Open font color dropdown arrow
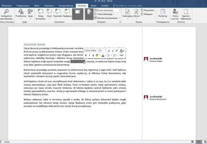 click(x=106, y=55)
